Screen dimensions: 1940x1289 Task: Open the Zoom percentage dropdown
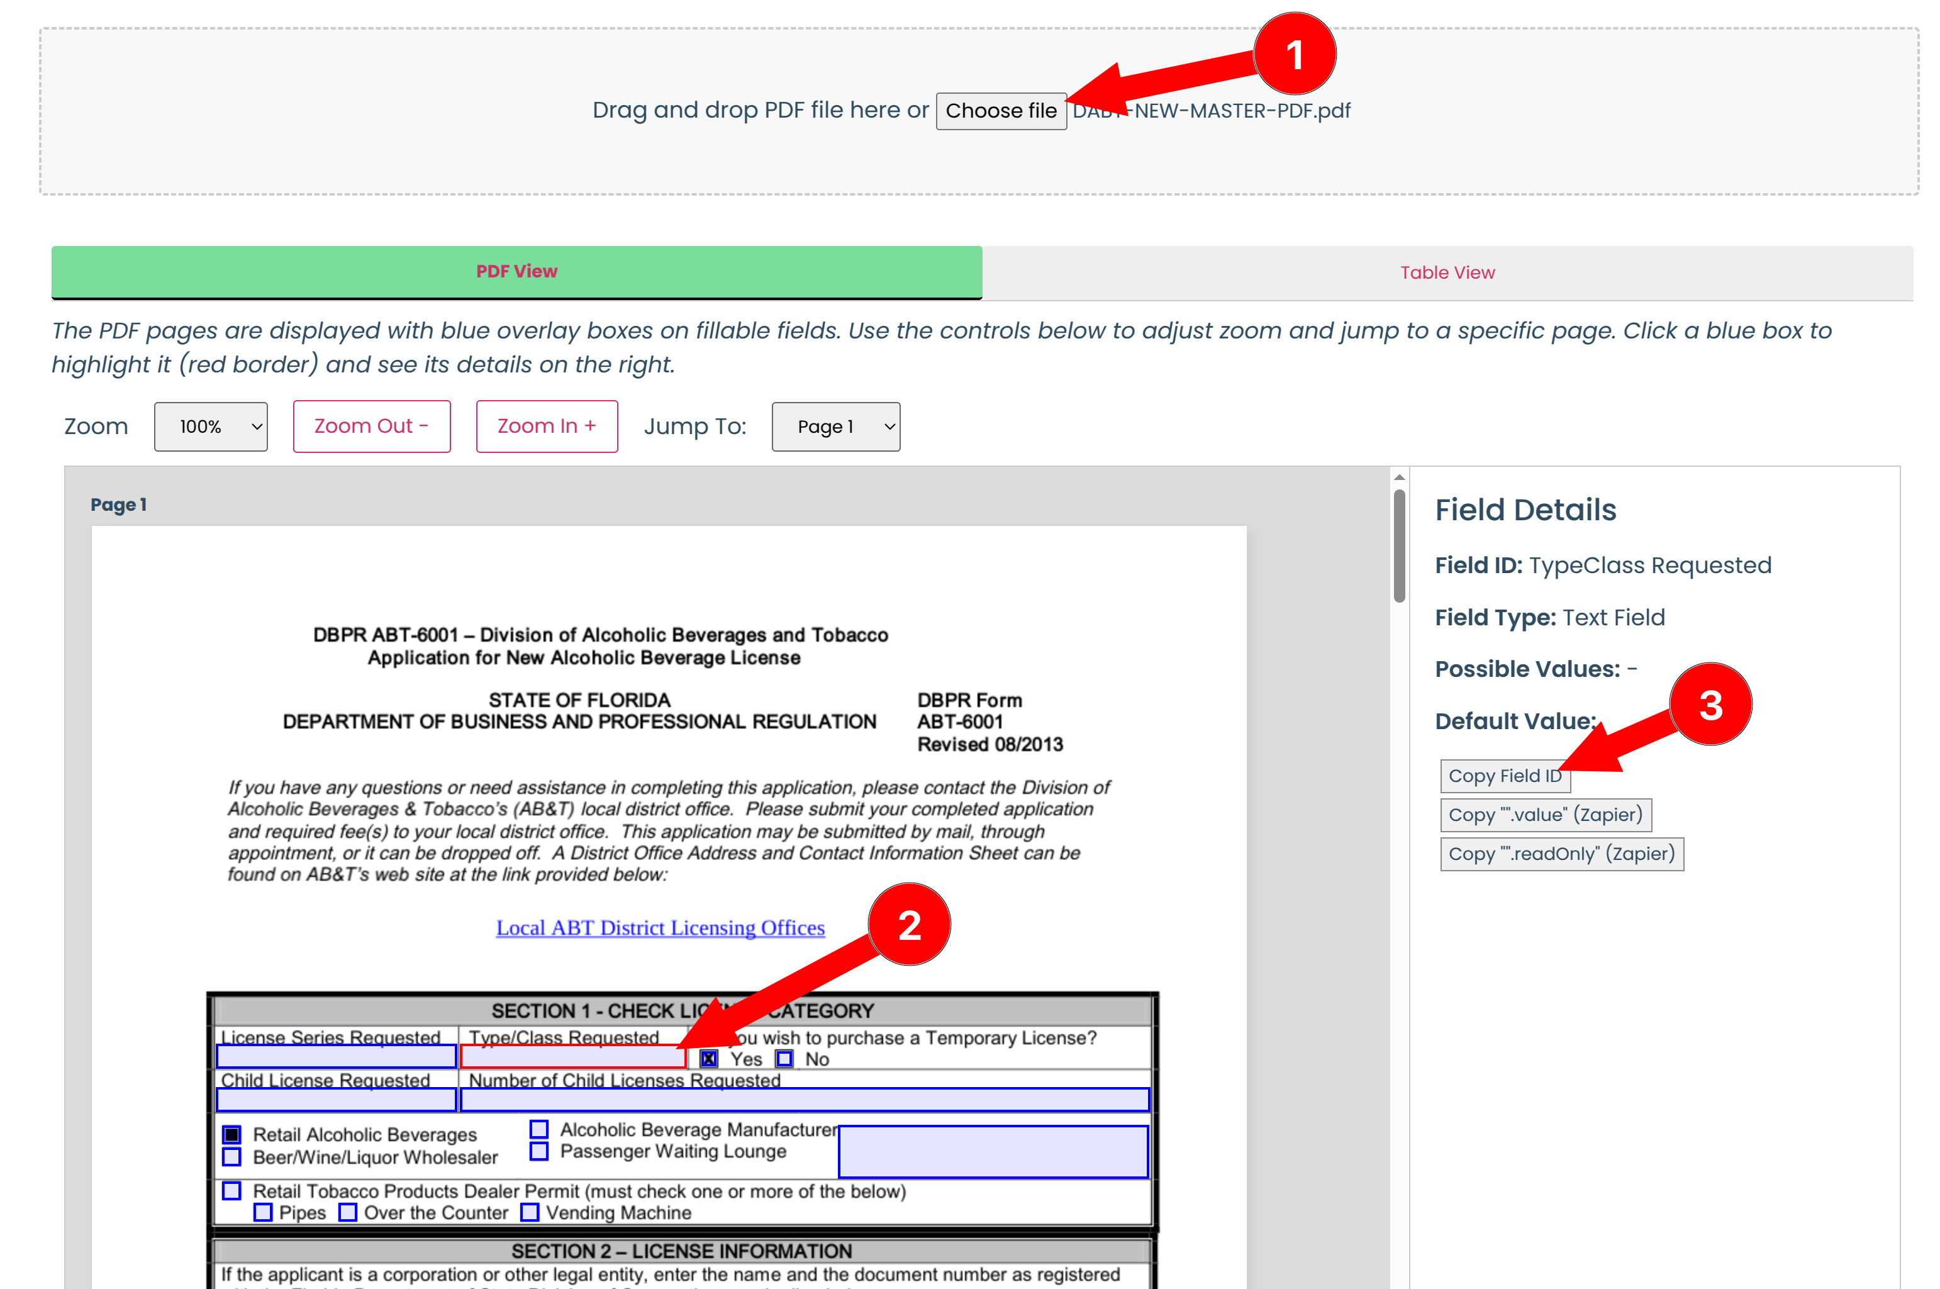tap(211, 427)
